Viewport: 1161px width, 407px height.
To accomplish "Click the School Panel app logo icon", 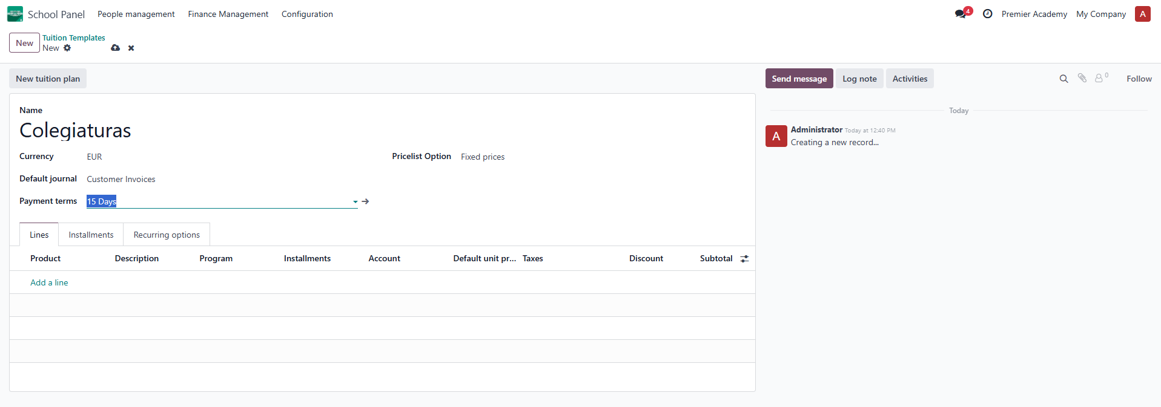I will 15,14.
